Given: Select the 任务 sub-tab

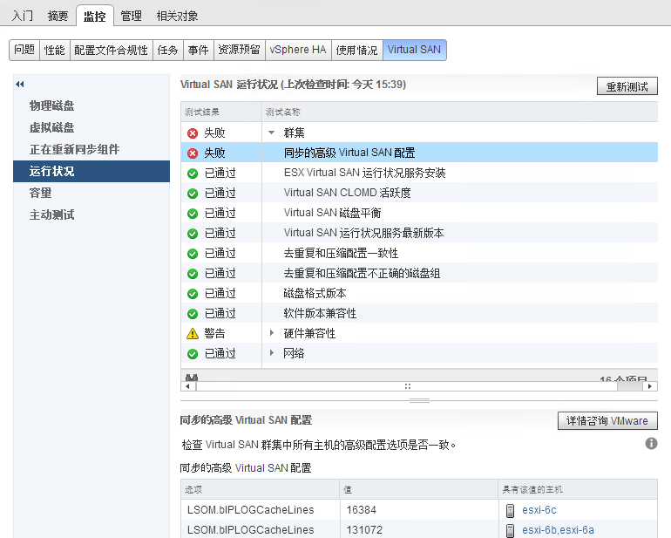Looking at the screenshot, I should 167,50.
